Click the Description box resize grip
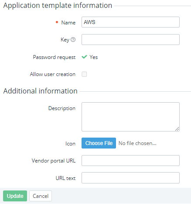 [177, 129]
